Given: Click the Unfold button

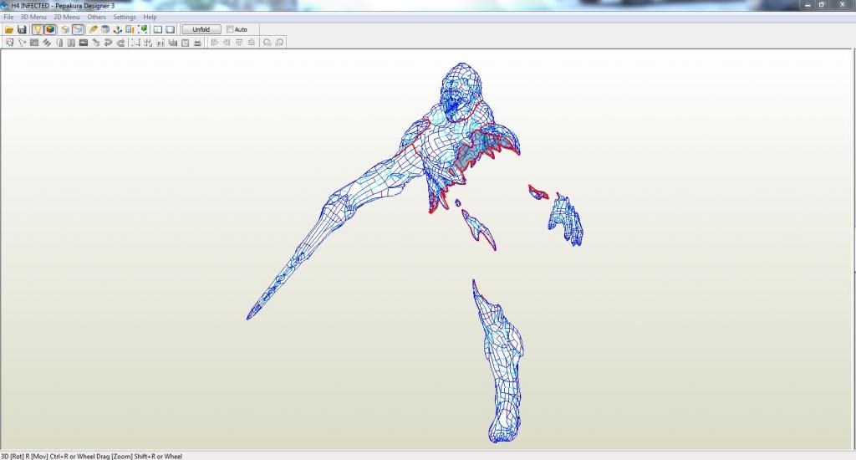Looking at the screenshot, I should pos(201,29).
